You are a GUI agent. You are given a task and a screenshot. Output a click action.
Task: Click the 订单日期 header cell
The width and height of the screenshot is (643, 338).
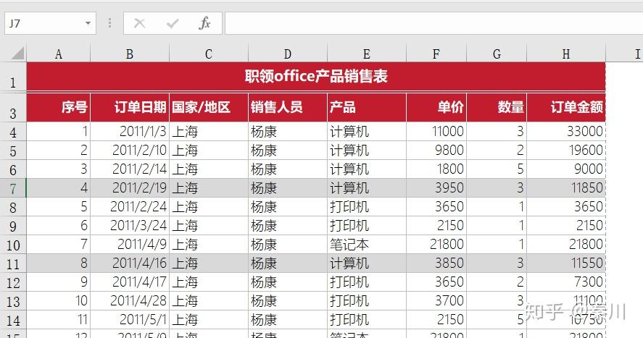pyautogui.click(x=130, y=107)
